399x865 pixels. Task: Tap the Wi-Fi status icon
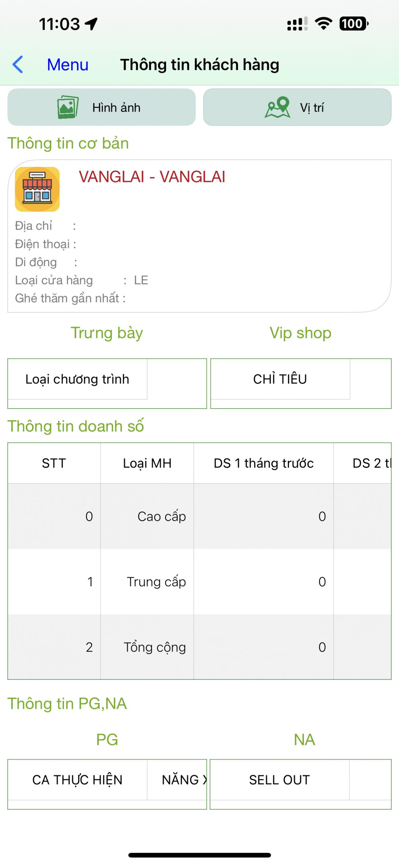point(323,24)
